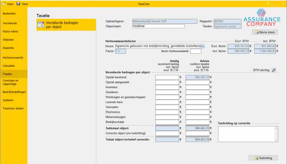This screenshot has width=287, height=164.
Task: Click Advies field for Opstal vastgesteld
Action: click(197, 82)
